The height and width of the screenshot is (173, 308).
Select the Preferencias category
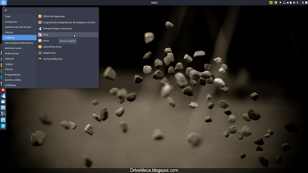tap(19, 53)
